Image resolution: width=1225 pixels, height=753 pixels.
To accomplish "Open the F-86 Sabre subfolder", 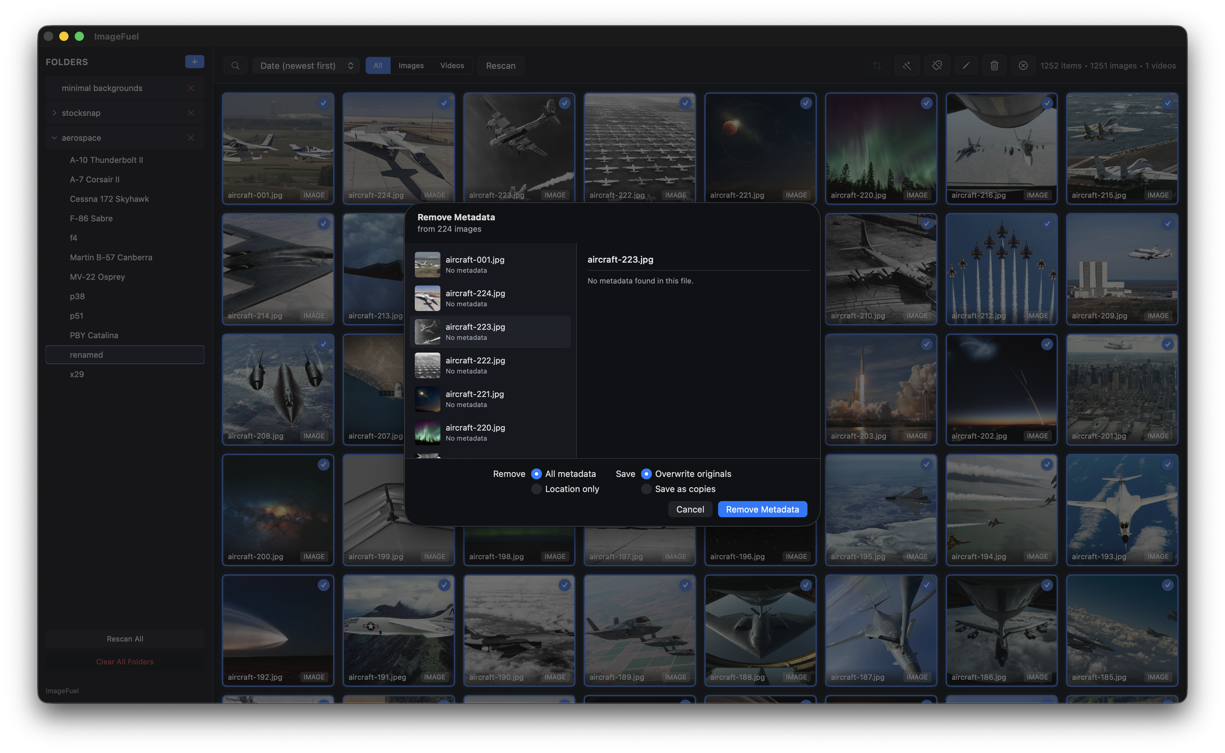I will [x=124, y=218].
